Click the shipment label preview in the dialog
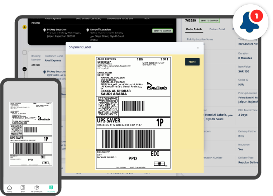The height and width of the screenshot is (196, 273). [x=133, y=113]
